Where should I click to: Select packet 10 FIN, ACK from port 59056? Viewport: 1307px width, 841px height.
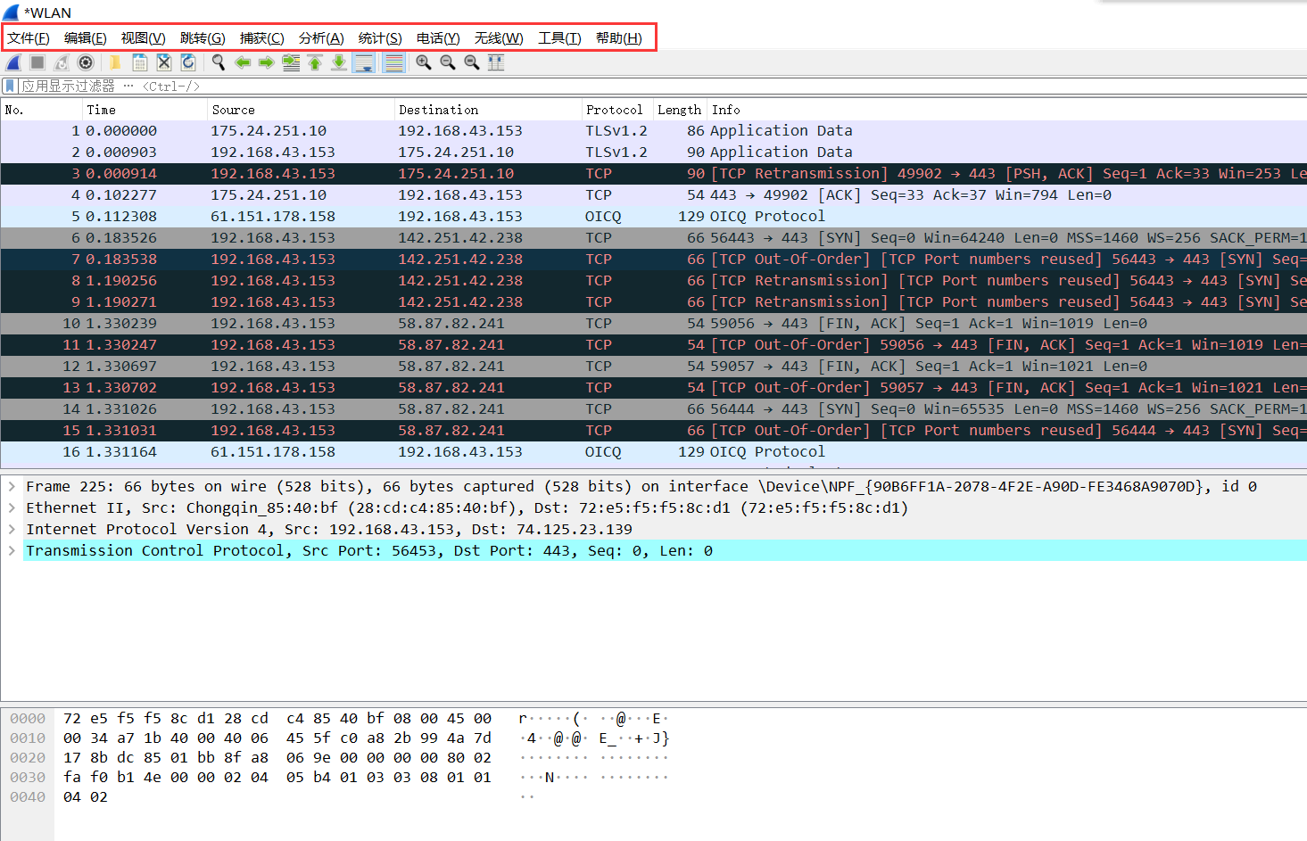pyautogui.click(x=653, y=323)
